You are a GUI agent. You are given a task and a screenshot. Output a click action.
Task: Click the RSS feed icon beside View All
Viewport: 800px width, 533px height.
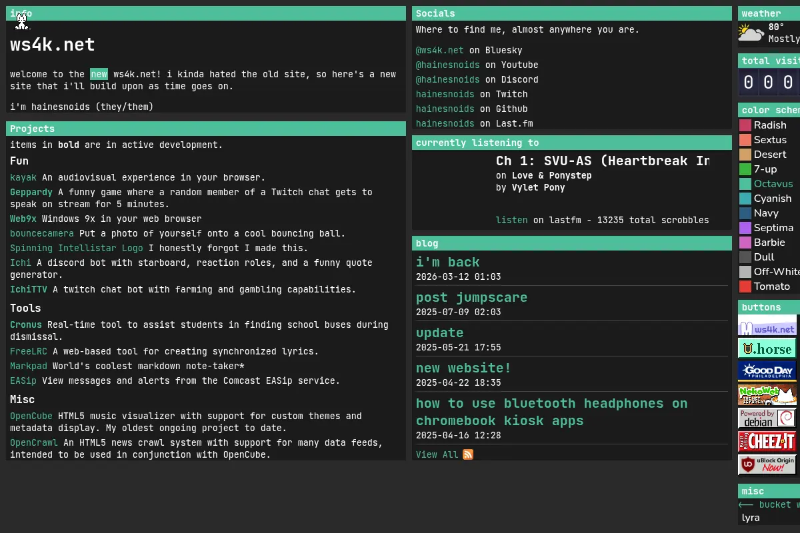click(x=468, y=454)
